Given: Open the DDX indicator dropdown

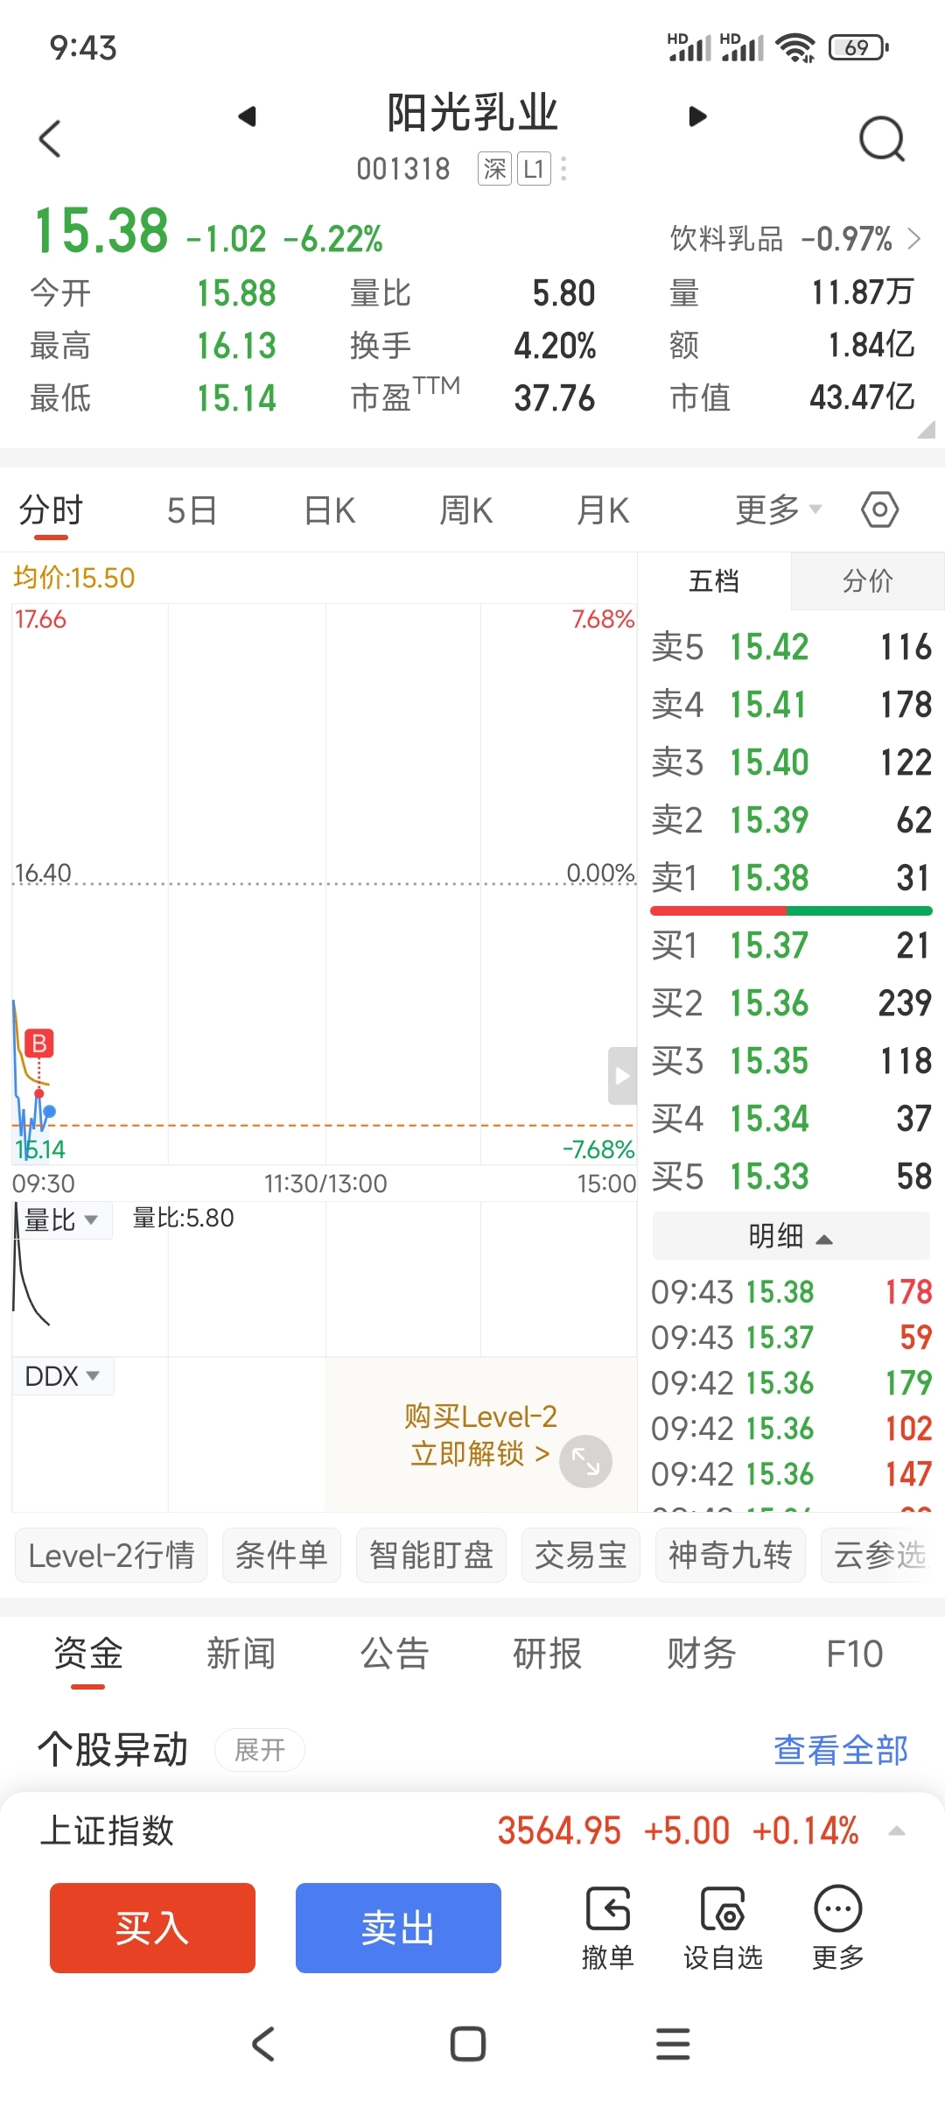Looking at the screenshot, I should click(62, 1376).
